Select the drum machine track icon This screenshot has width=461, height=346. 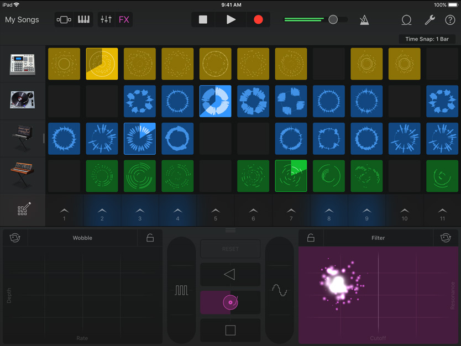[x=23, y=64]
